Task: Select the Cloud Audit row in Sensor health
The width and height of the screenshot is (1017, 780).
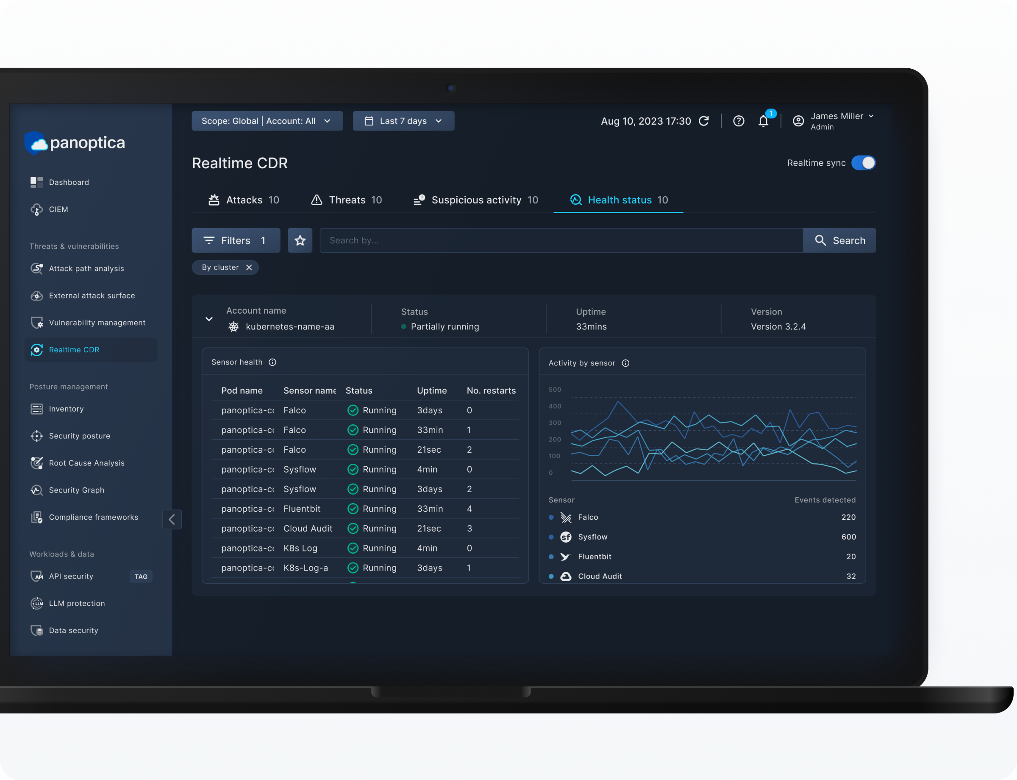Action: pos(365,528)
